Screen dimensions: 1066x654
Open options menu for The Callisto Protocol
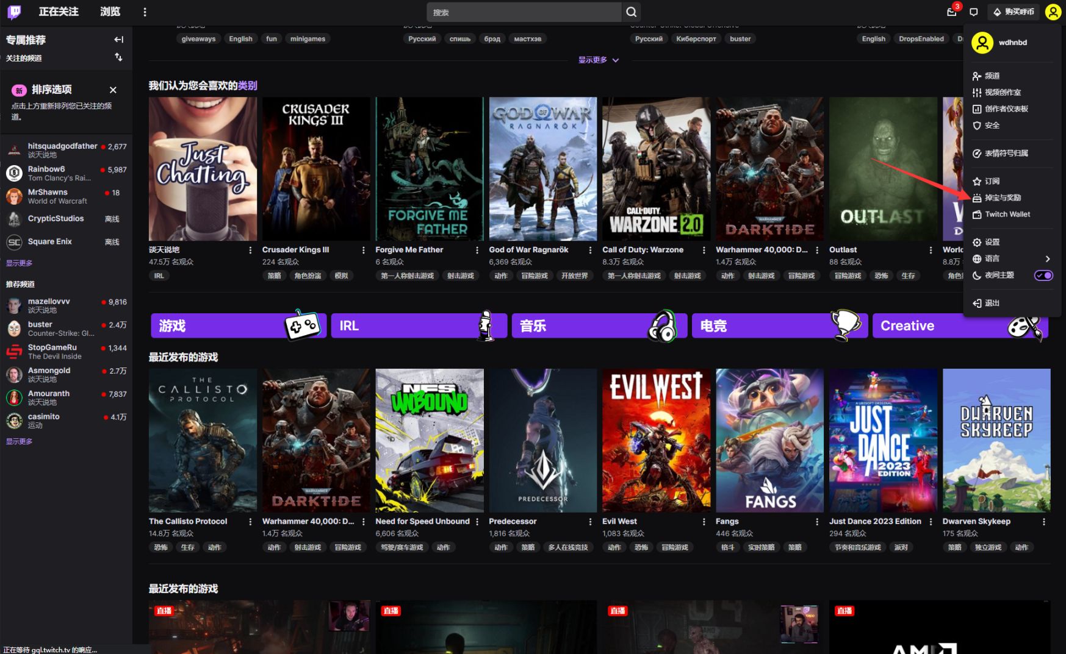(250, 522)
